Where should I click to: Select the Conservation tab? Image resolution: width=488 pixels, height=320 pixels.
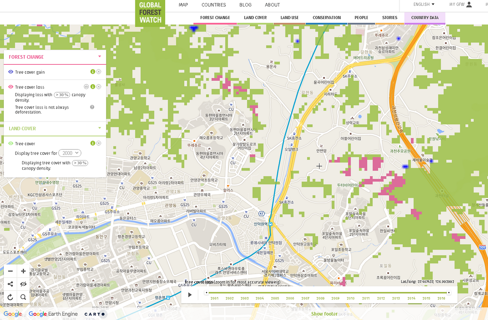(327, 18)
